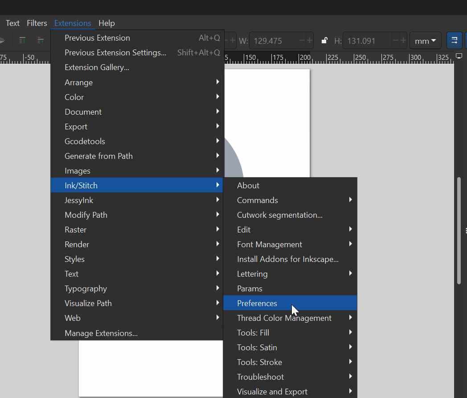The image size is (467, 398).
Task: Open the Tools: Stroke submenu
Action: coord(290,362)
